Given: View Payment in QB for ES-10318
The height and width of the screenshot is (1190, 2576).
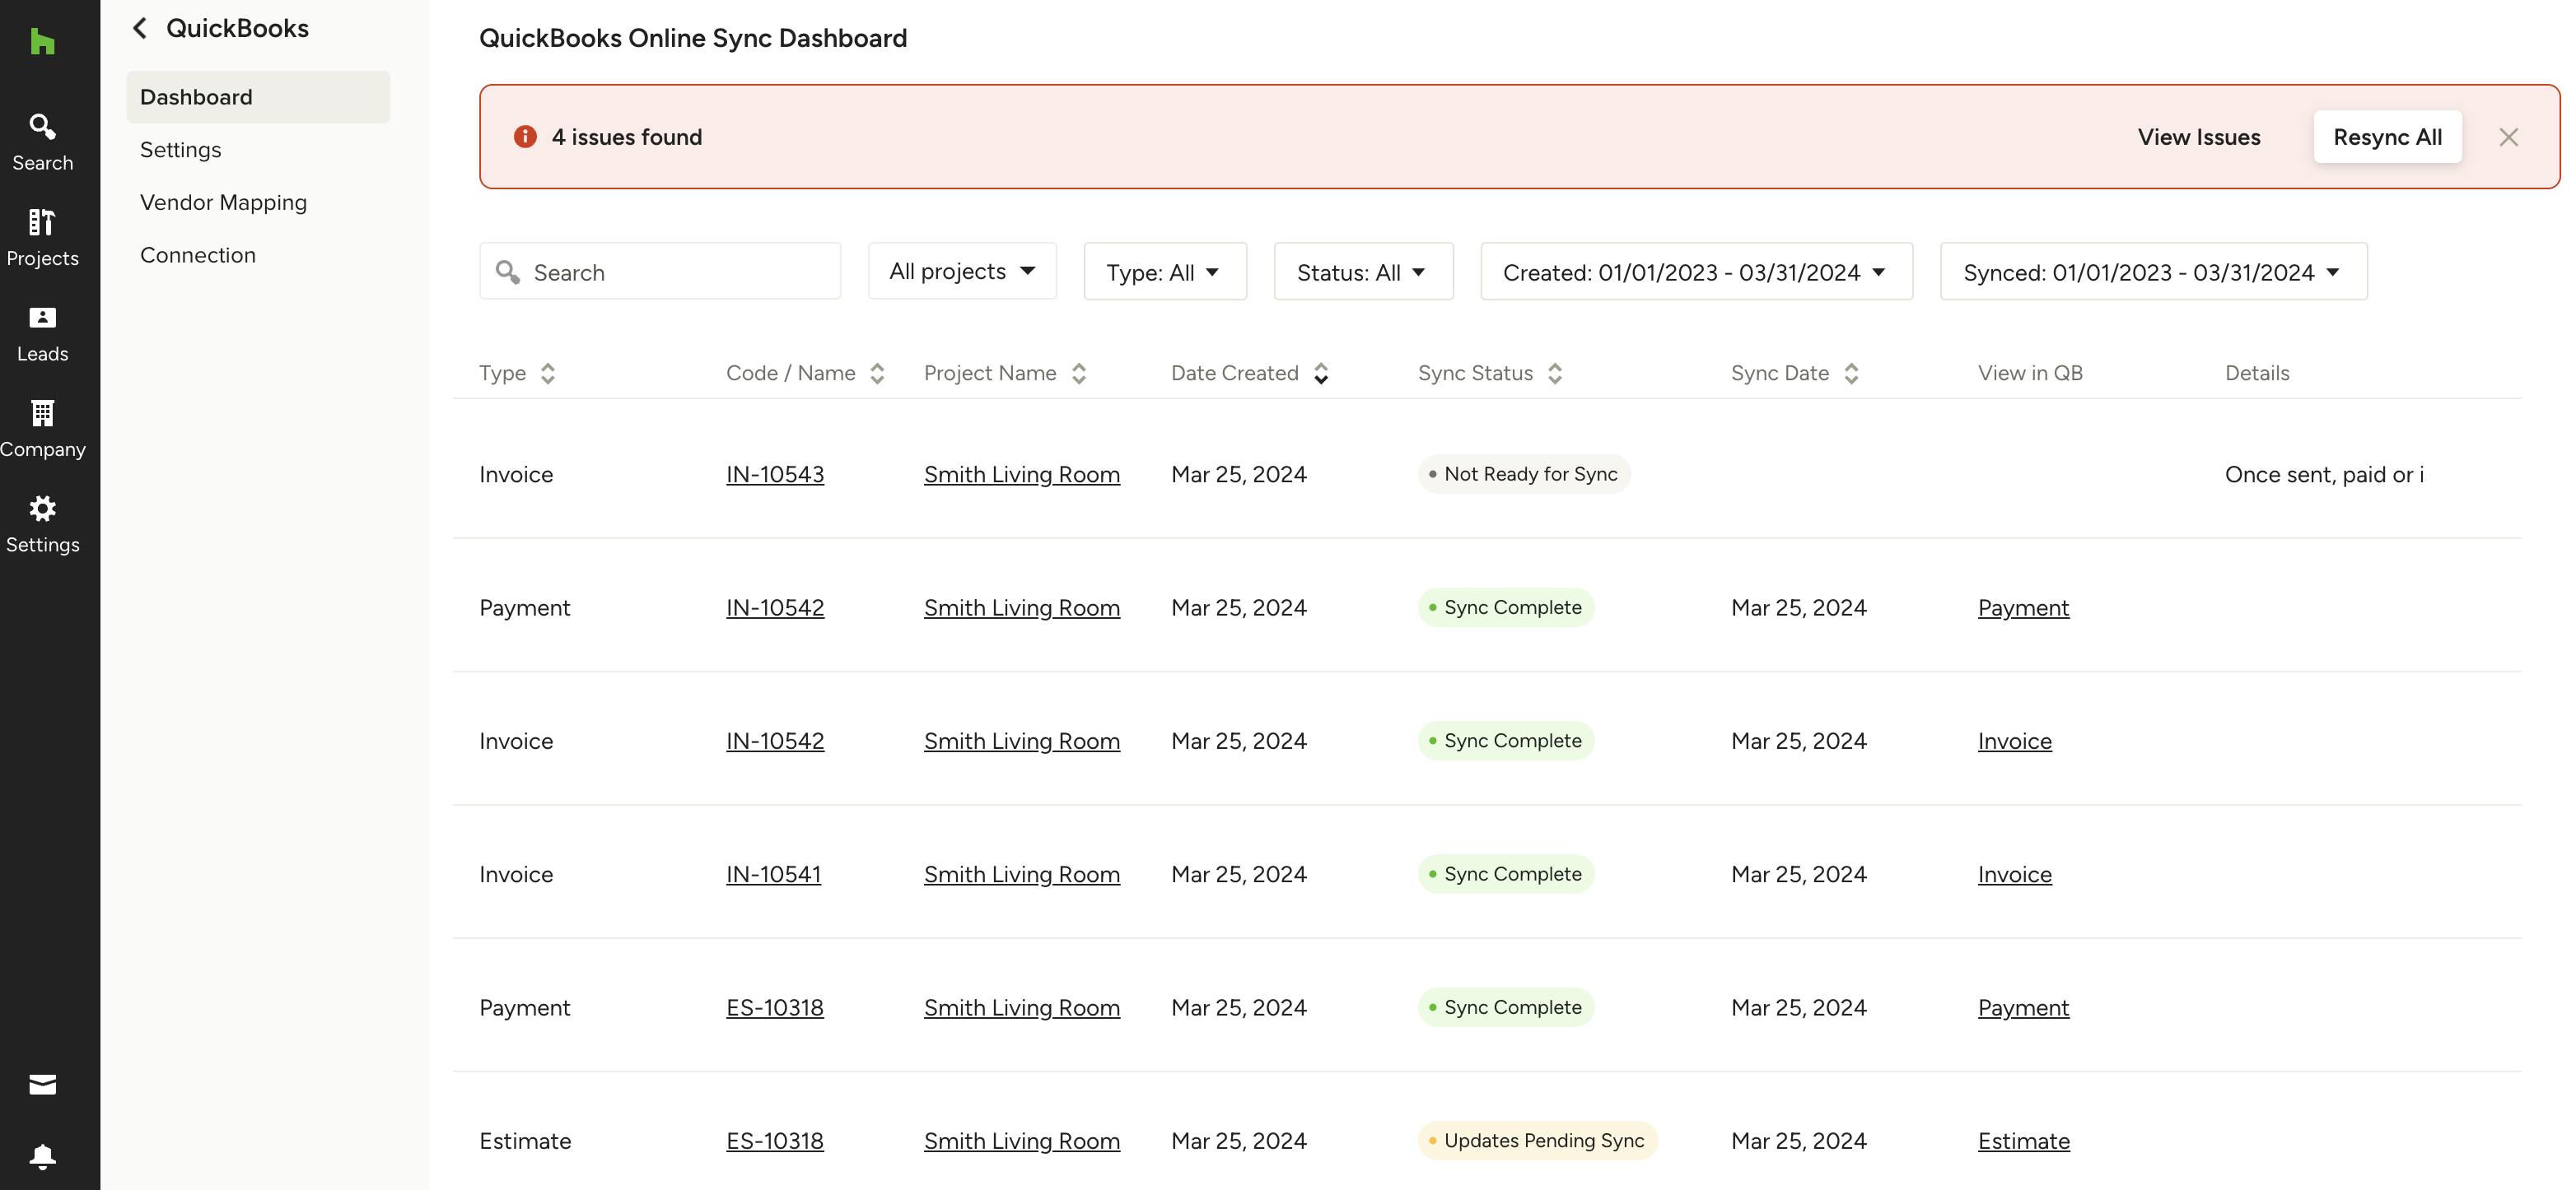Looking at the screenshot, I should tap(2023, 1008).
